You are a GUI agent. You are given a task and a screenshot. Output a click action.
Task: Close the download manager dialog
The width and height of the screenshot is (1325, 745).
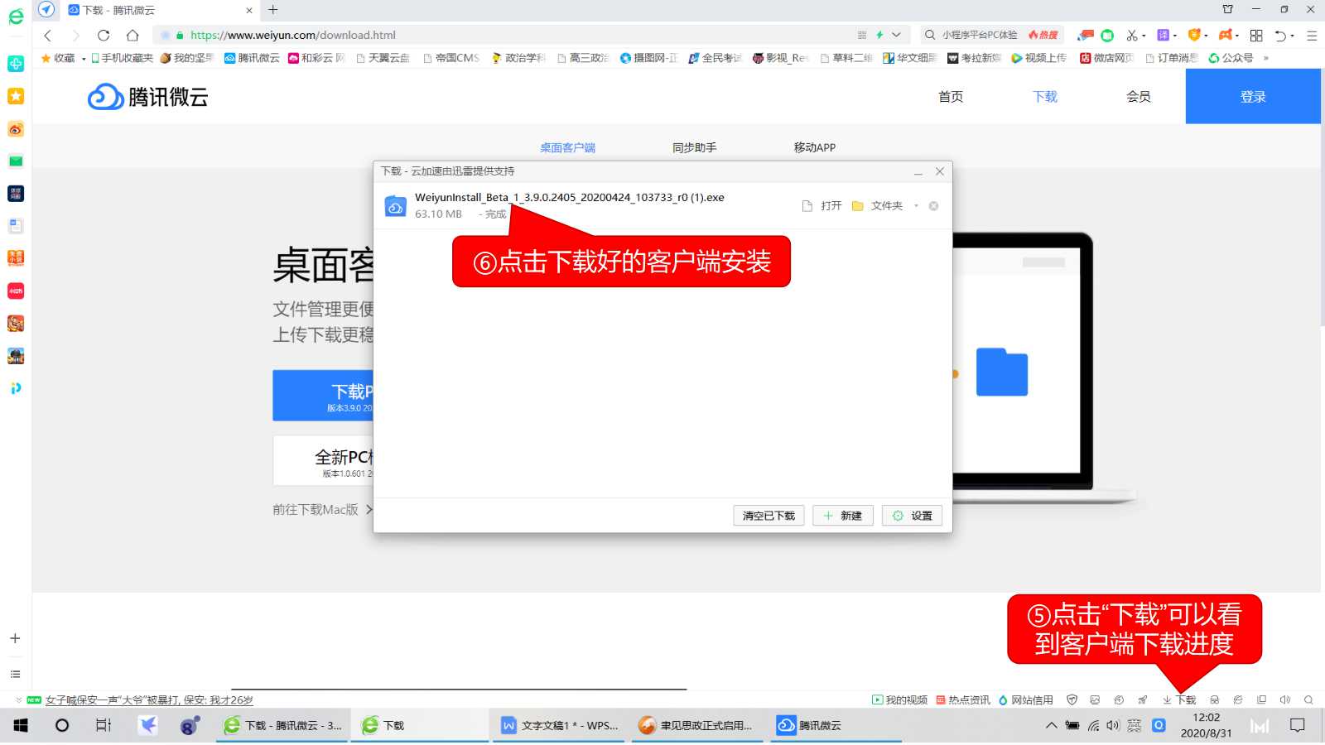tap(940, 171)
